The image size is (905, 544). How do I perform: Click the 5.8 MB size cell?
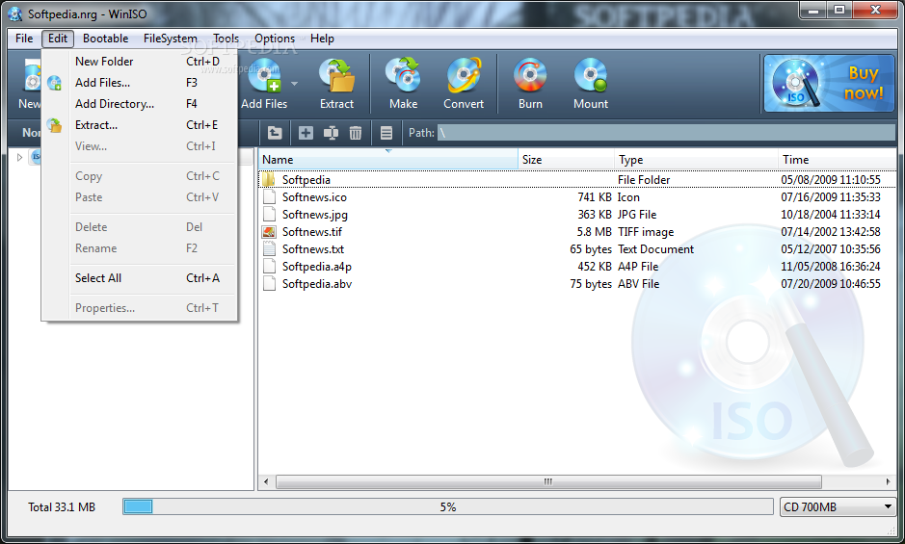pyautogui.click(x=594, y=232)
